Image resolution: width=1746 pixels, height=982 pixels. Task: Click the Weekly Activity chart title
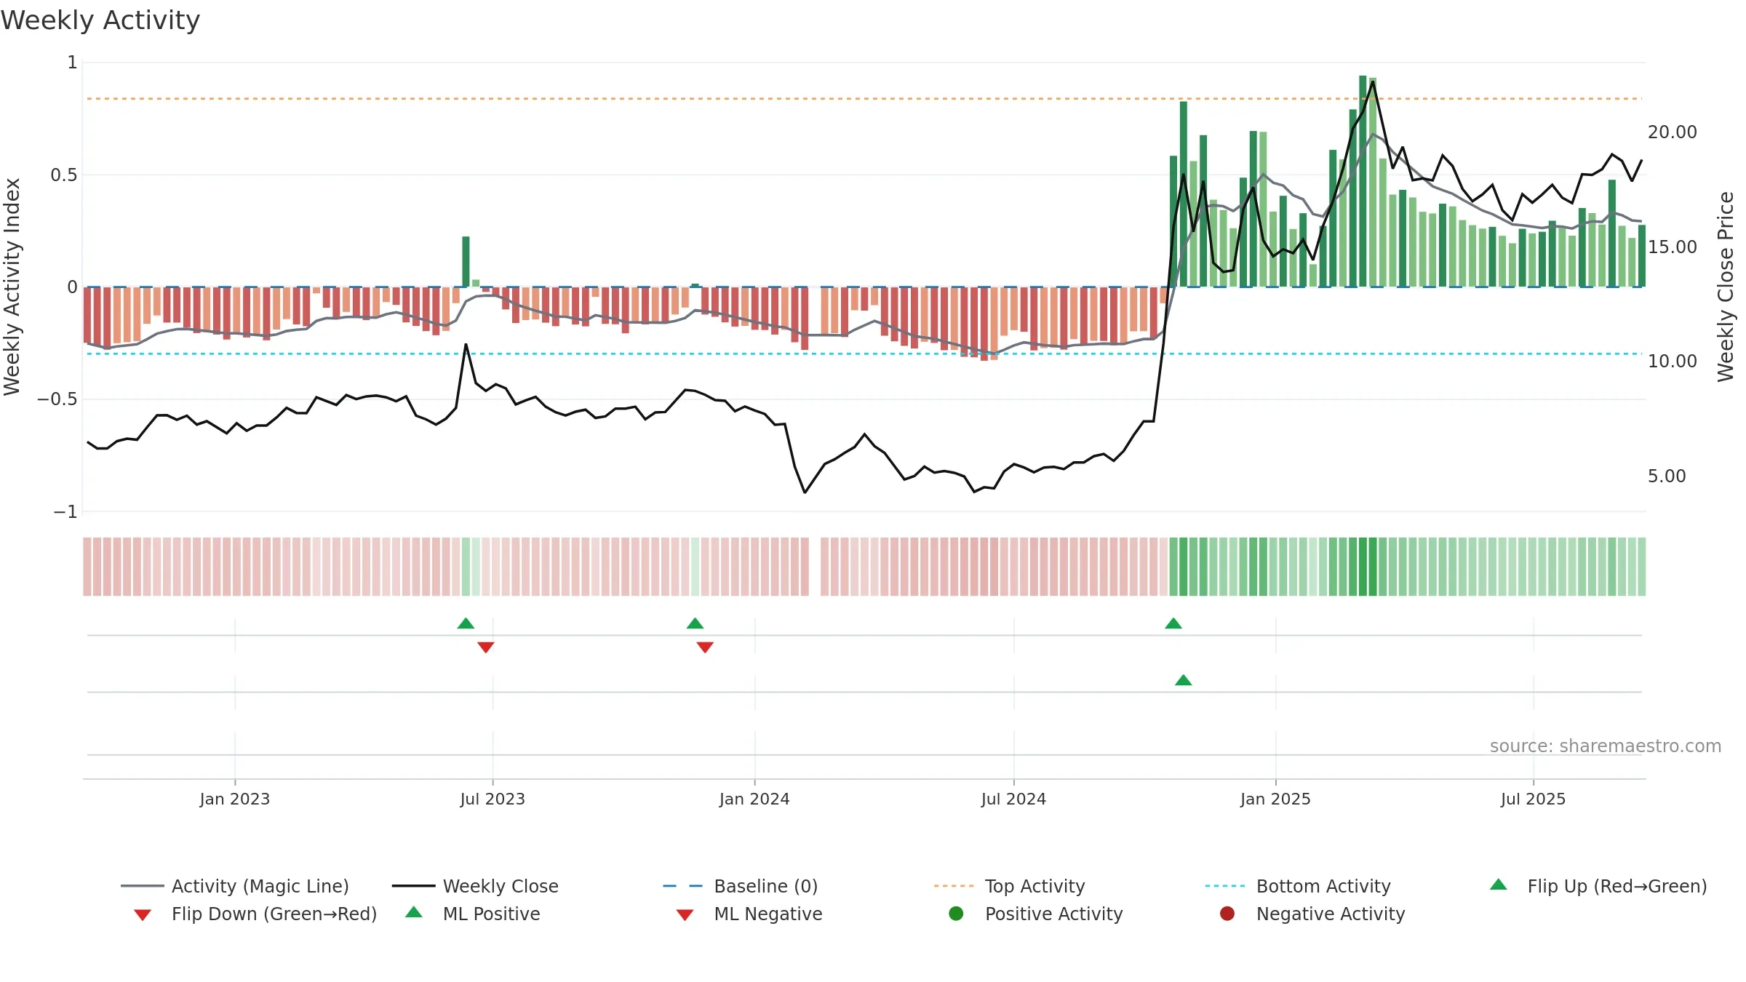click(x=100, y=20)
